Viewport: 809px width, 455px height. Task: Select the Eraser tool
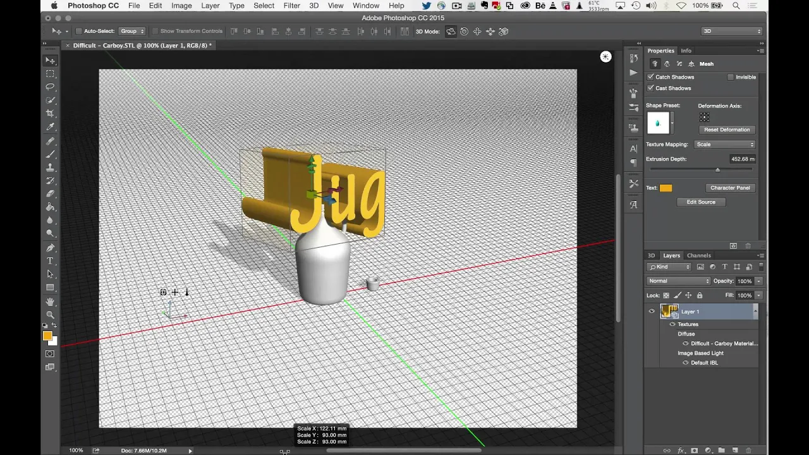pos(50,194)
